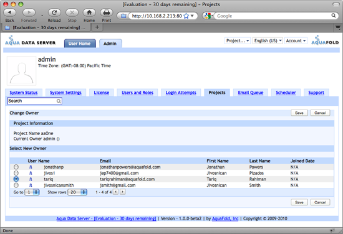The image size is (343, 234).
Task: Follow the AquaFold, Inc footer link
Action: 225,218
